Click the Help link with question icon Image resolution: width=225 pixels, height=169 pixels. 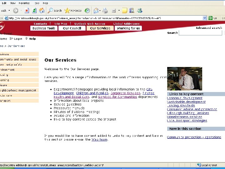pyautogui.click(x=31, y=39)
